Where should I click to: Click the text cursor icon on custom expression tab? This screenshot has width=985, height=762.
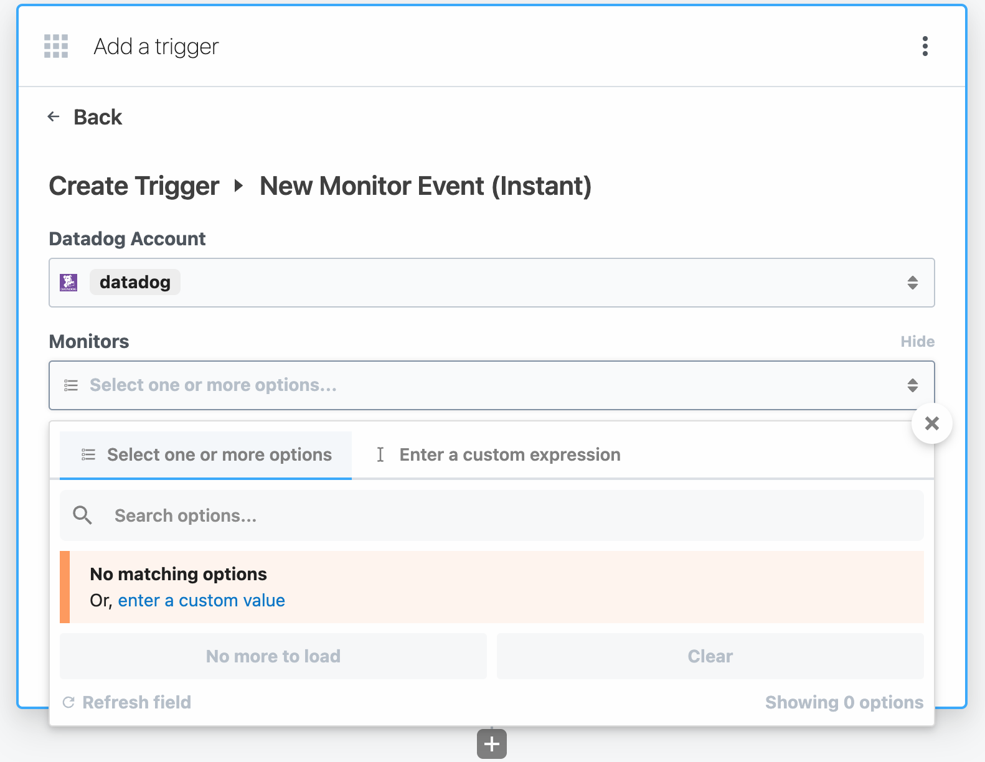[x=380, y=455]
